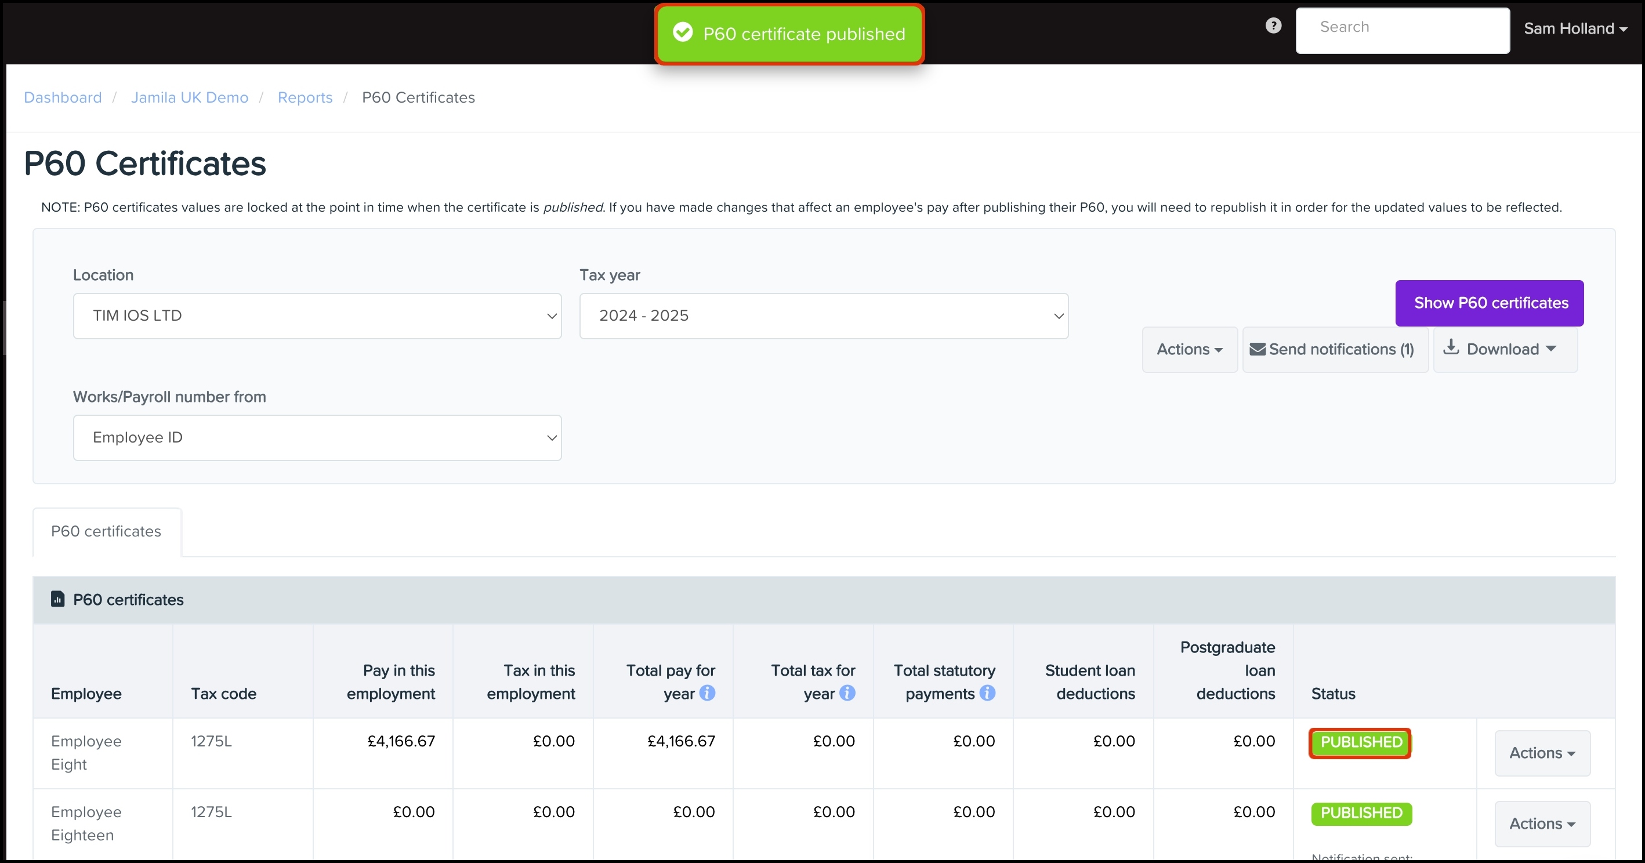Image resolution: width=1645 pixels, height=863 pixels.
Task: Go to Dashboard breadcrumb link
Action: (x=63, y=97)
